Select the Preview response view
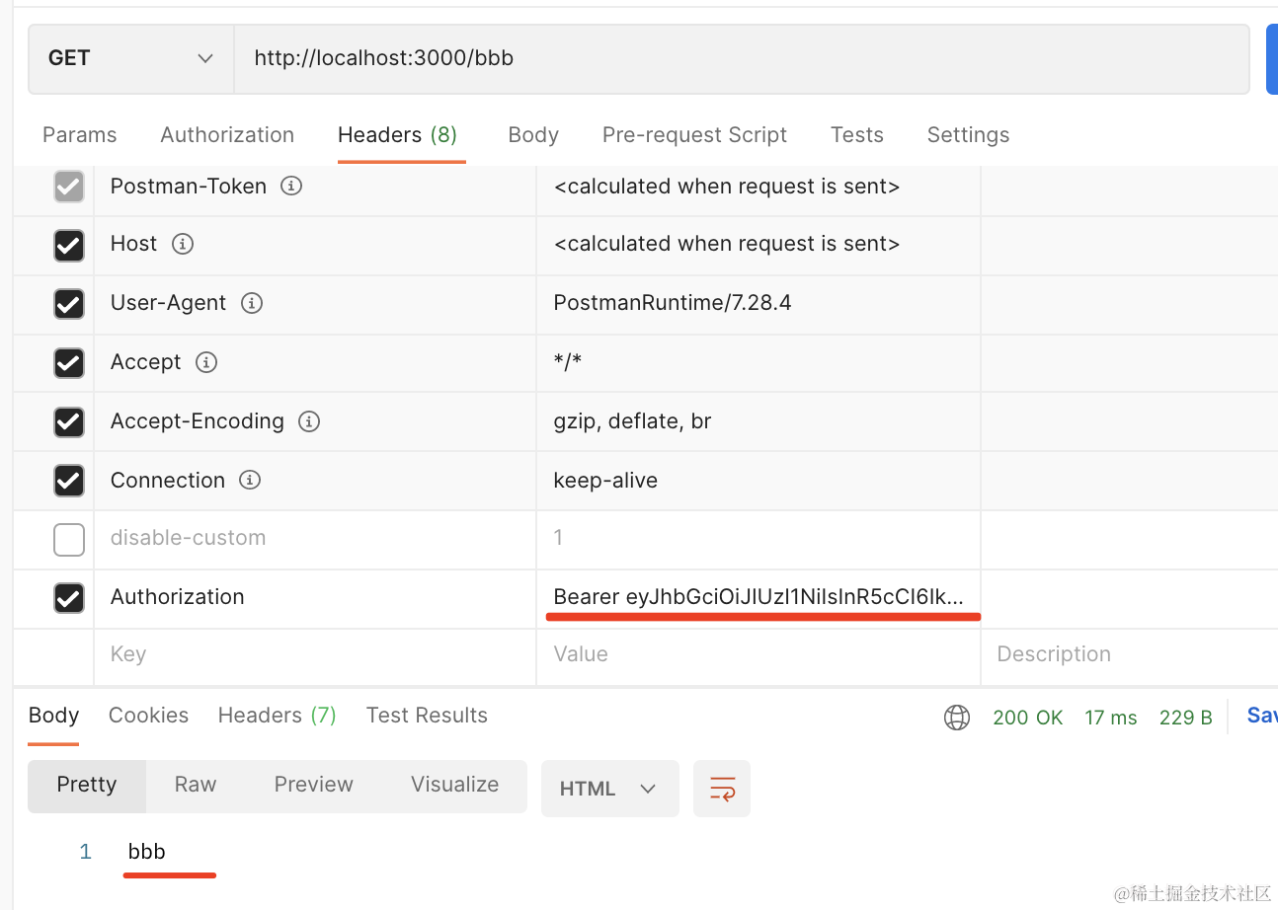This screenshot has height=910, width=1278. (313, 785)
